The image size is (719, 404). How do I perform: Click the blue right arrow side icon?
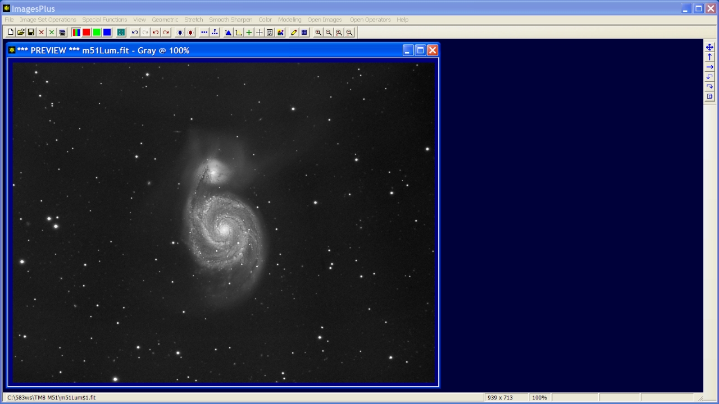709,67
